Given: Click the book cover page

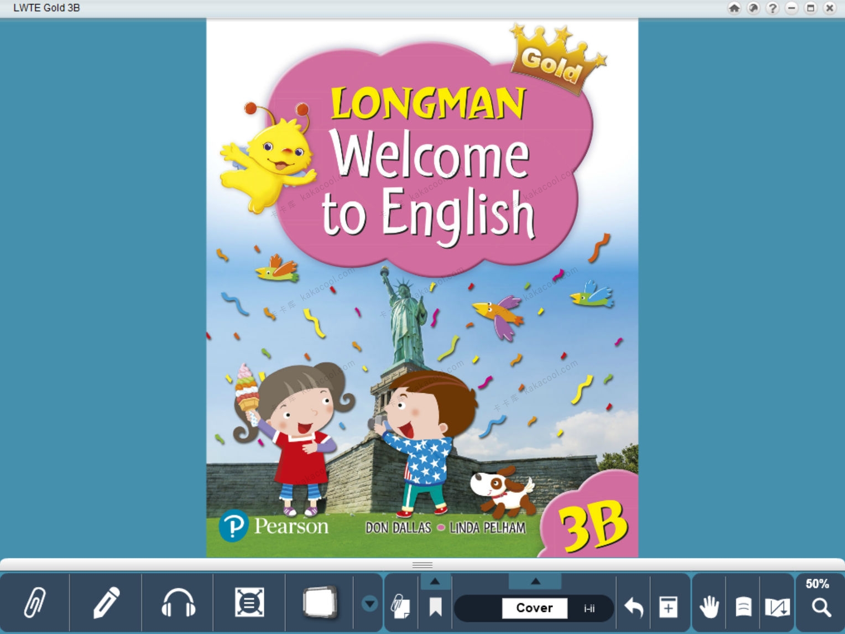Looking at the screenshot, I should [x=422, y=288].
